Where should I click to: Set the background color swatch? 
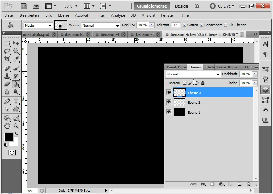point(15,143)
